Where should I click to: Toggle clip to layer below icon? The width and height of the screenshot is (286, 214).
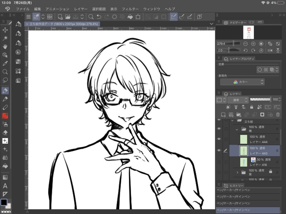[x=228, y=107]
